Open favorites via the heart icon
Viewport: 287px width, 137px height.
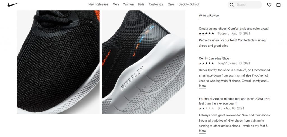(x=269, y=5)
